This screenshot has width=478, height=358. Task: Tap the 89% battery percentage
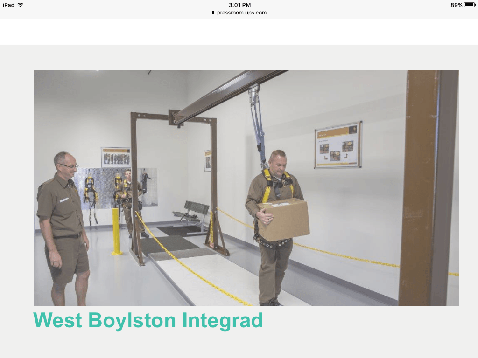pyautogui.click(x=457, y=5)
